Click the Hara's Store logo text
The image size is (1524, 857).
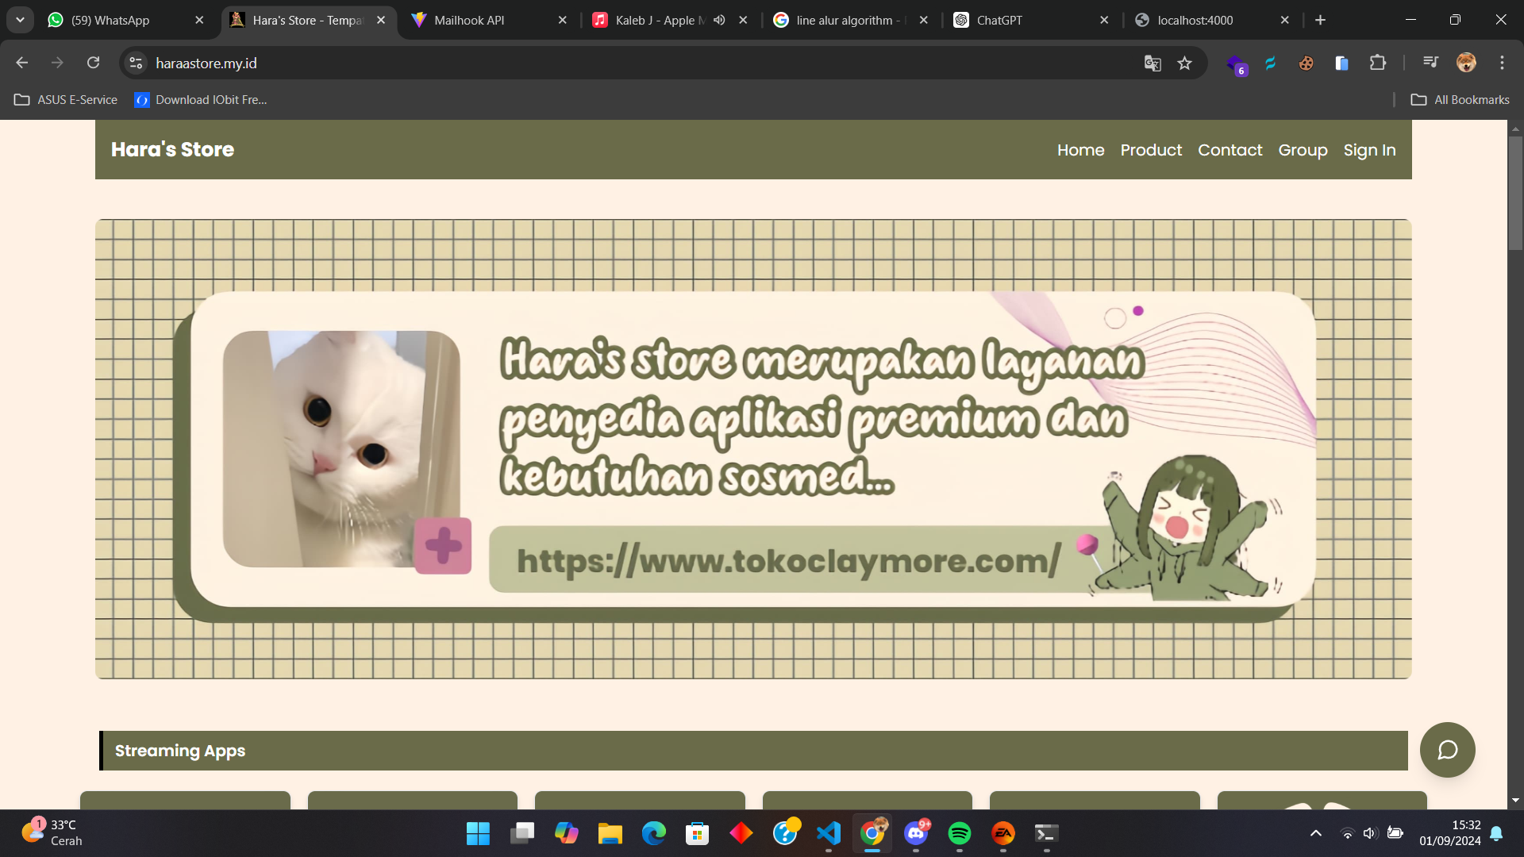172,149
